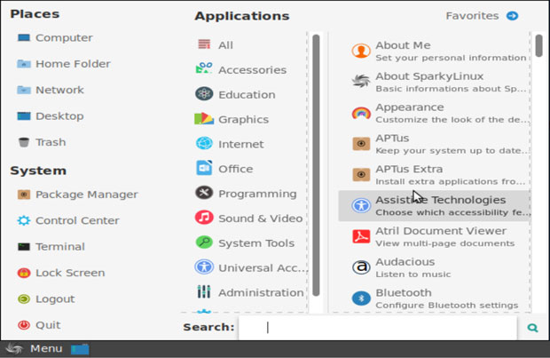Click the All category list icon

(204, 44)
